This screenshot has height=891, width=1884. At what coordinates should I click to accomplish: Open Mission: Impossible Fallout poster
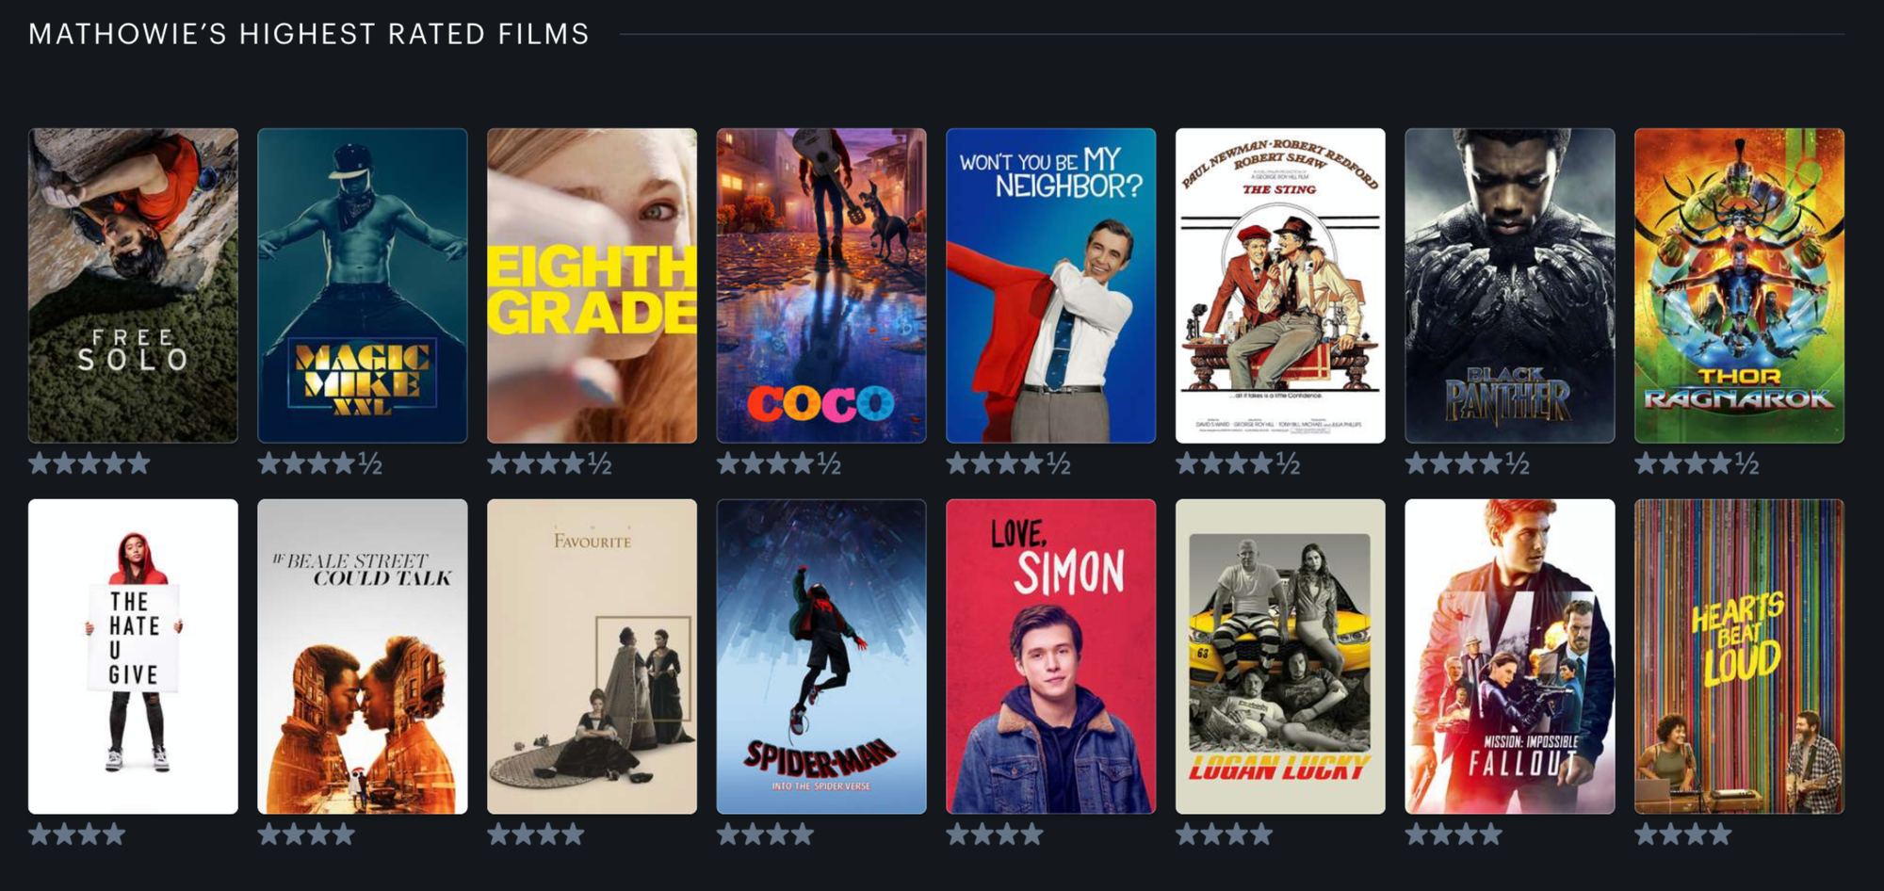tap(1510, 656)
